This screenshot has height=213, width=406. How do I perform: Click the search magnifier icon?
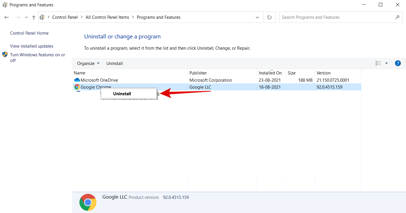click(x=398, y=17)
